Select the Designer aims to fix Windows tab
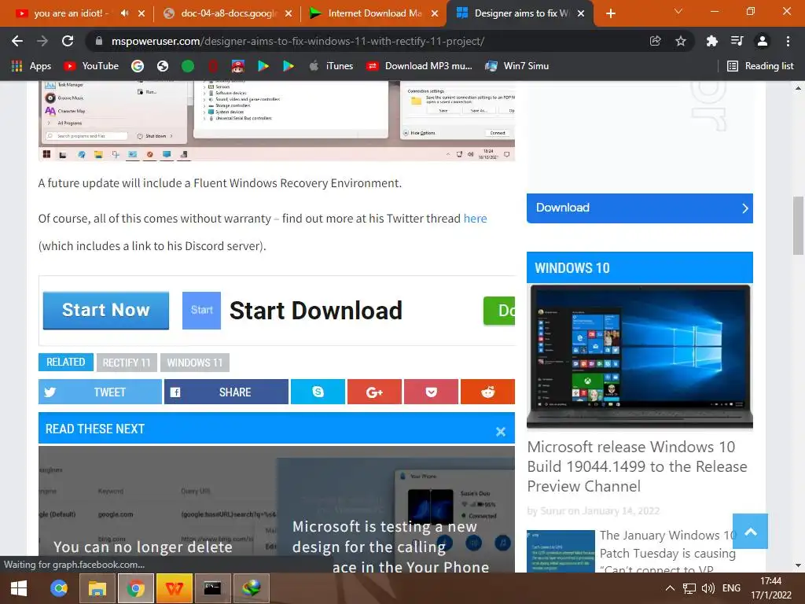 (520, 13)
